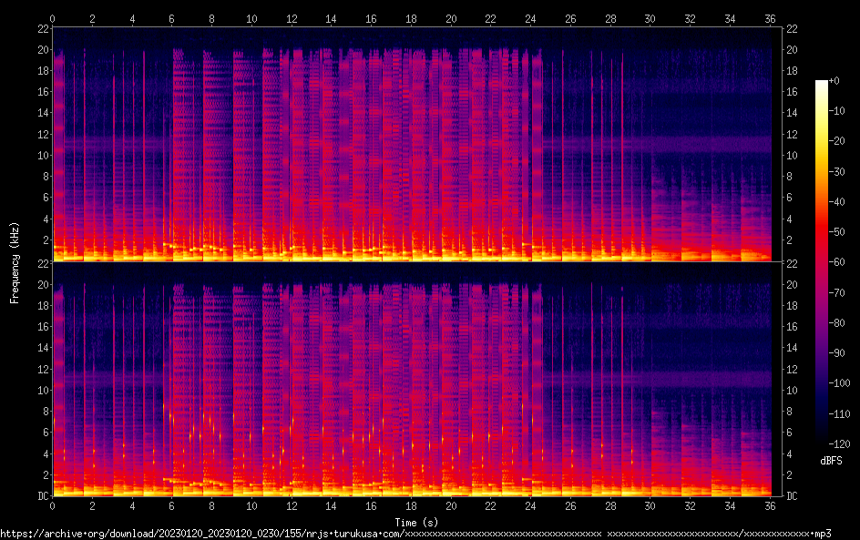Click the "Frequency (kHz)" vertical axis label
Viewport: 860px width, 540px height.
(x=15, y=261)
